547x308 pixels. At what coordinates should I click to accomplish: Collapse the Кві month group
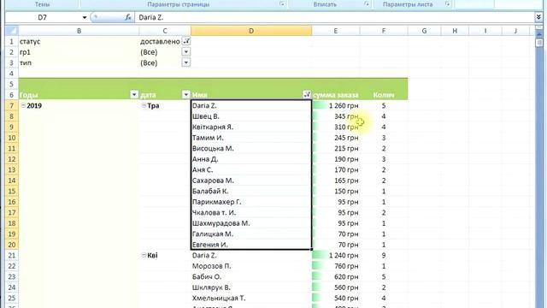point(144,255)
